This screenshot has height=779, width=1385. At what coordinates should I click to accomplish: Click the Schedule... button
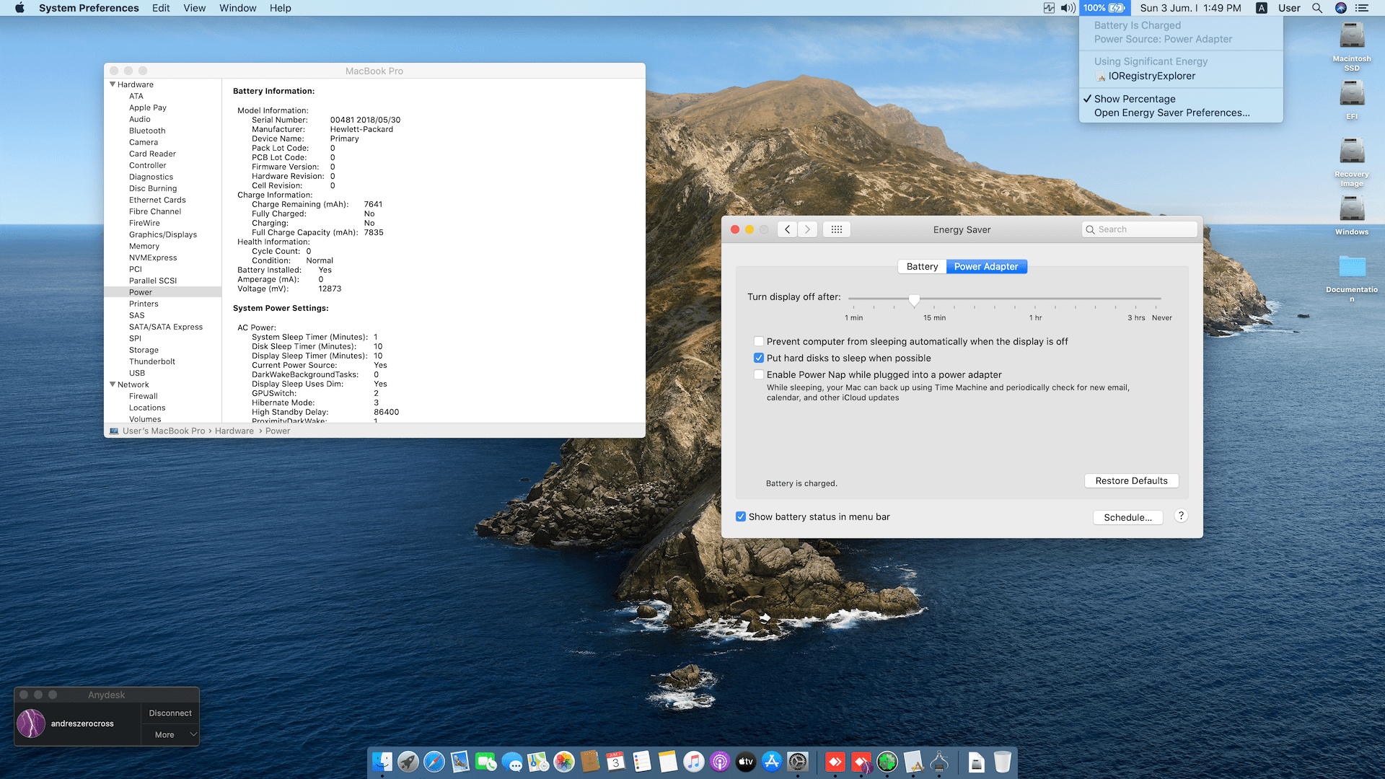(x=1127, y=517)
